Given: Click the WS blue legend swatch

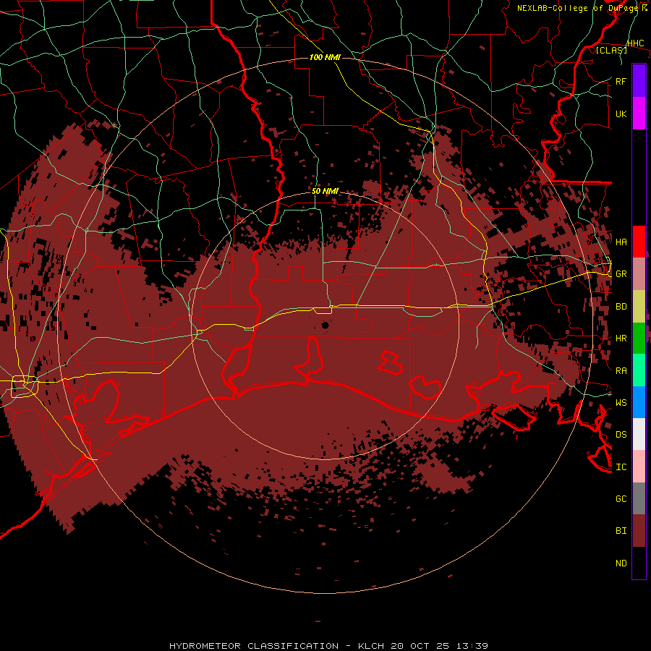Looking at the screenshot, I should 639,402.
